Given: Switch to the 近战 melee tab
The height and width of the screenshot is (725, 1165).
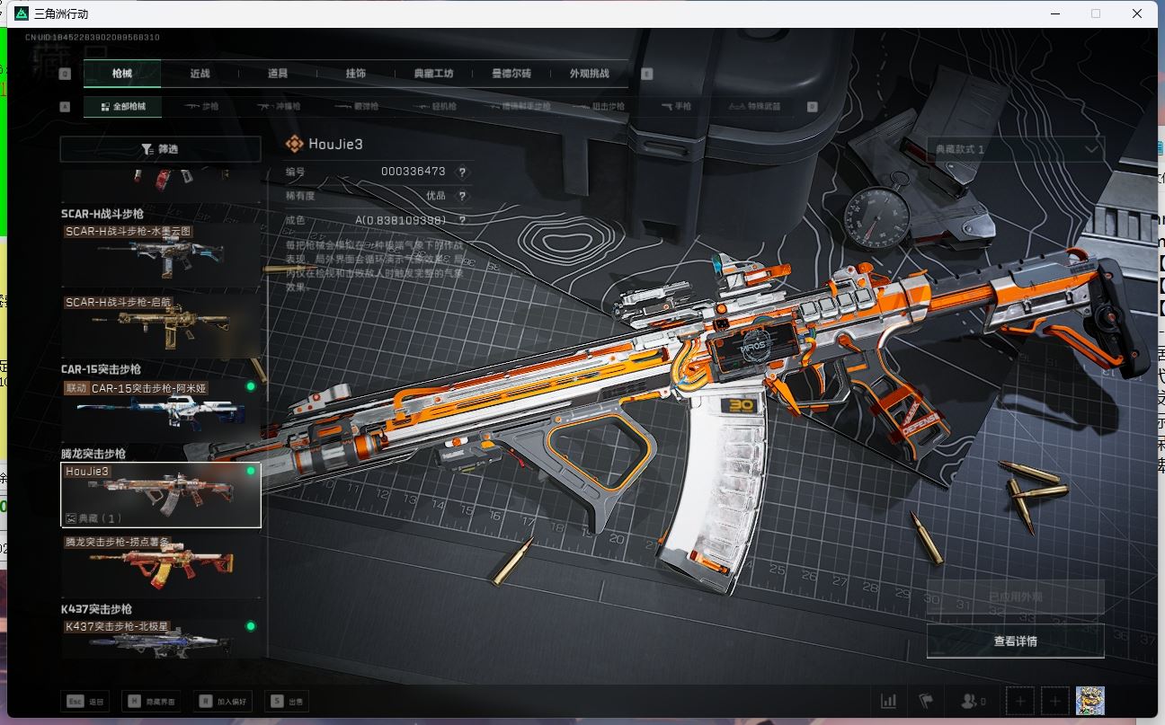Looking at the screenshot, I should 200,74.
